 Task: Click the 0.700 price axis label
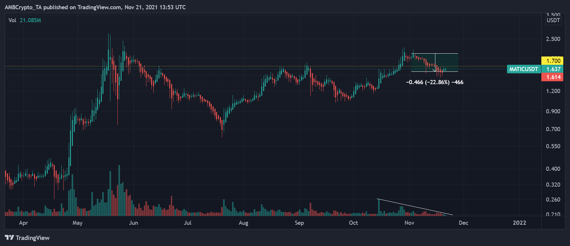coord(553,129)
